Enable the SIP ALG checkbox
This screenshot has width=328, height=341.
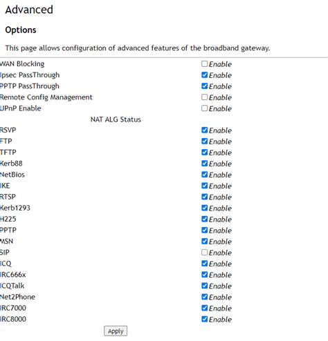pyautogui.click(x=204, y=252)
